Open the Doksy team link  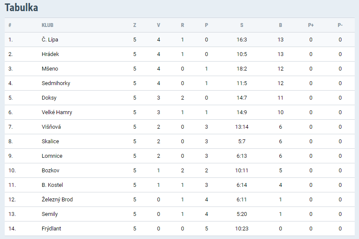(x=49, y=98)
